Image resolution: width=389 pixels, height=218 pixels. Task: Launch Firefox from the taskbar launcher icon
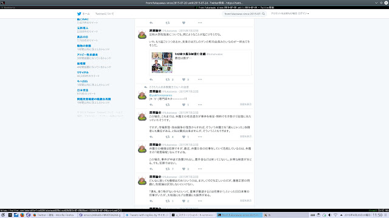[x=22, y=215]
